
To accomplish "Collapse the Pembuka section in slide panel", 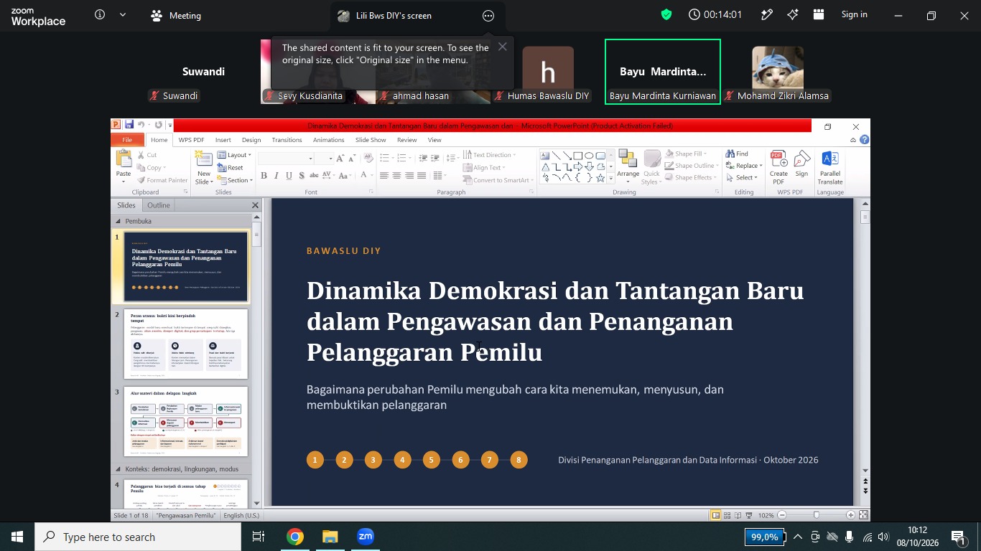I will tap(118, 222).
